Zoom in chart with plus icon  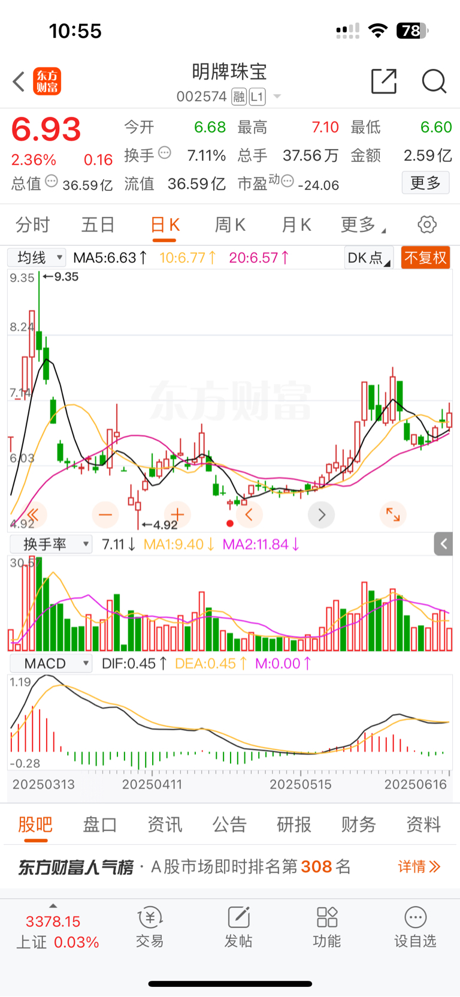coord(177,514)
